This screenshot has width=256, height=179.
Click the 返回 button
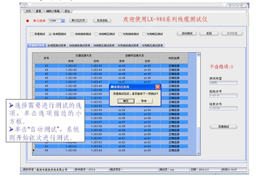click(209, 33)
